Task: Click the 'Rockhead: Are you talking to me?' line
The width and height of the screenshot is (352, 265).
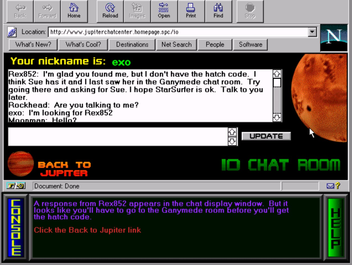Action: tap(73, 105)
